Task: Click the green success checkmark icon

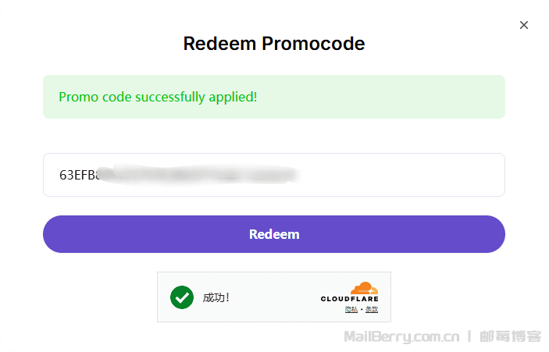Action: tap(182, 297)
